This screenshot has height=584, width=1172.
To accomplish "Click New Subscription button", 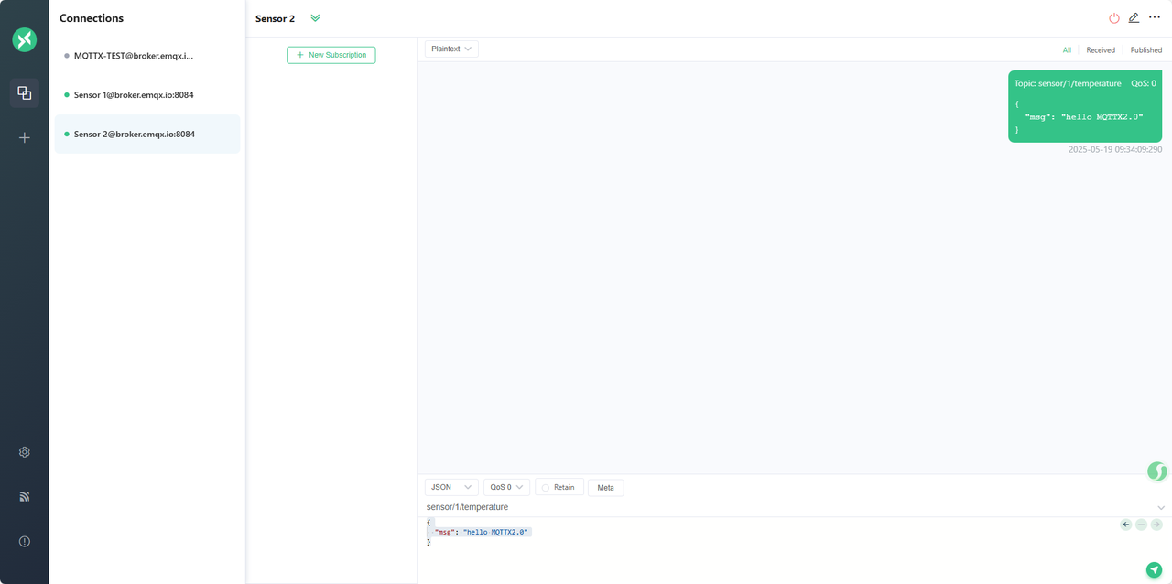I will coord(331,55).
